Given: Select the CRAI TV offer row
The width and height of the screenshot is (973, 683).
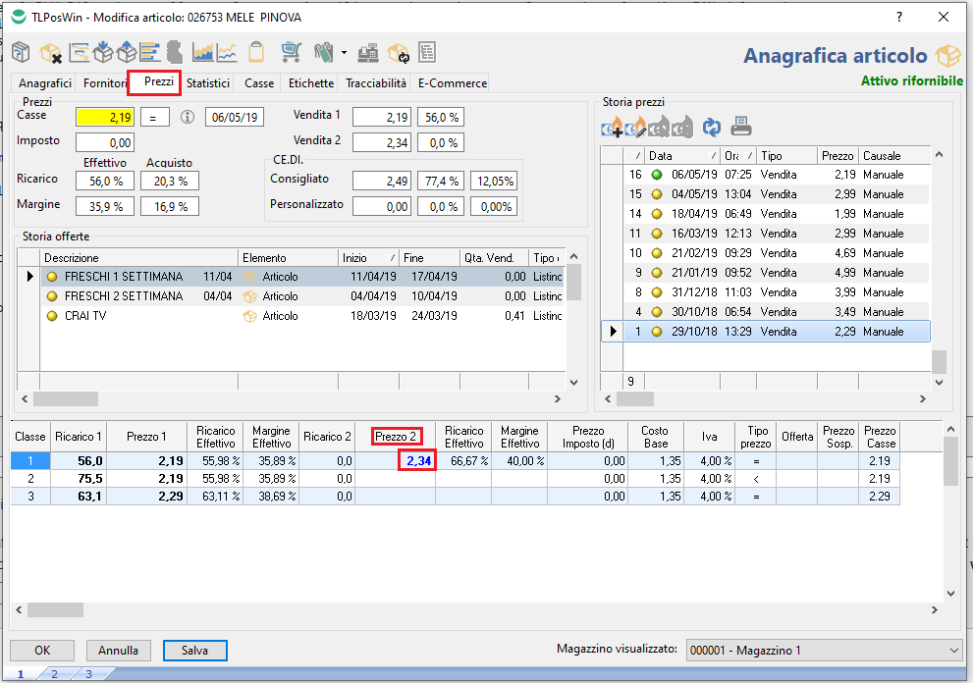Looking at the screenshot, I should coord(87,316).
